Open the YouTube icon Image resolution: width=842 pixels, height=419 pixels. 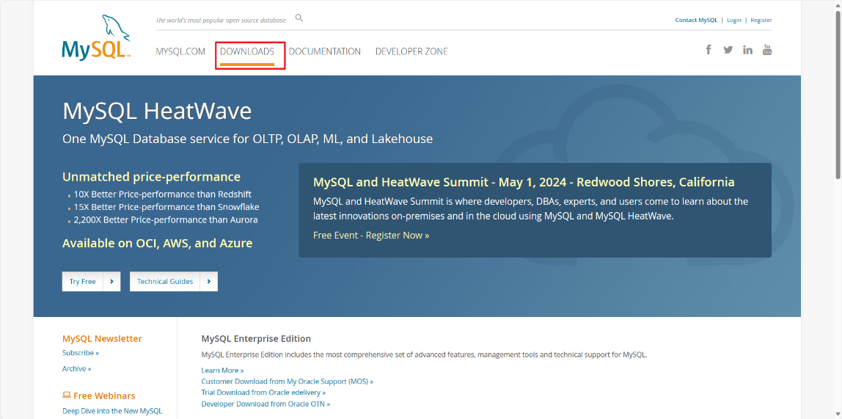(767, 50)
